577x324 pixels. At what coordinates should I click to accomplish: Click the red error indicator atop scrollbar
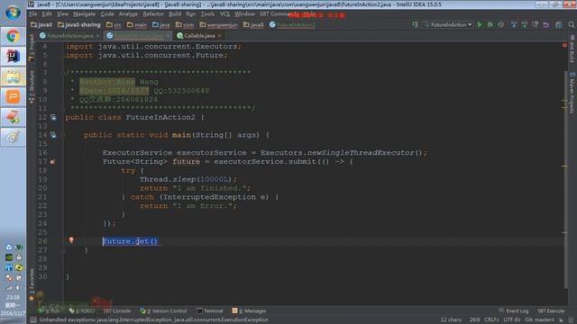[x=564, y=45]
